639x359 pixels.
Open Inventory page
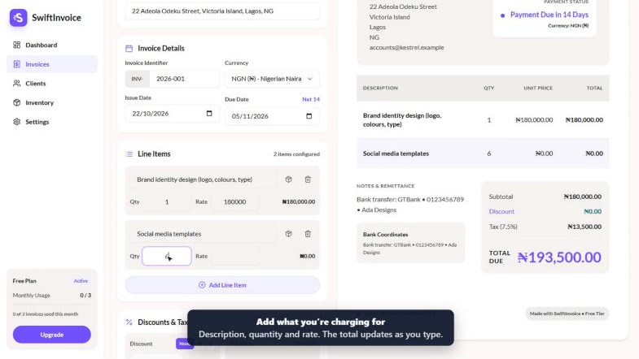(52, 102)
